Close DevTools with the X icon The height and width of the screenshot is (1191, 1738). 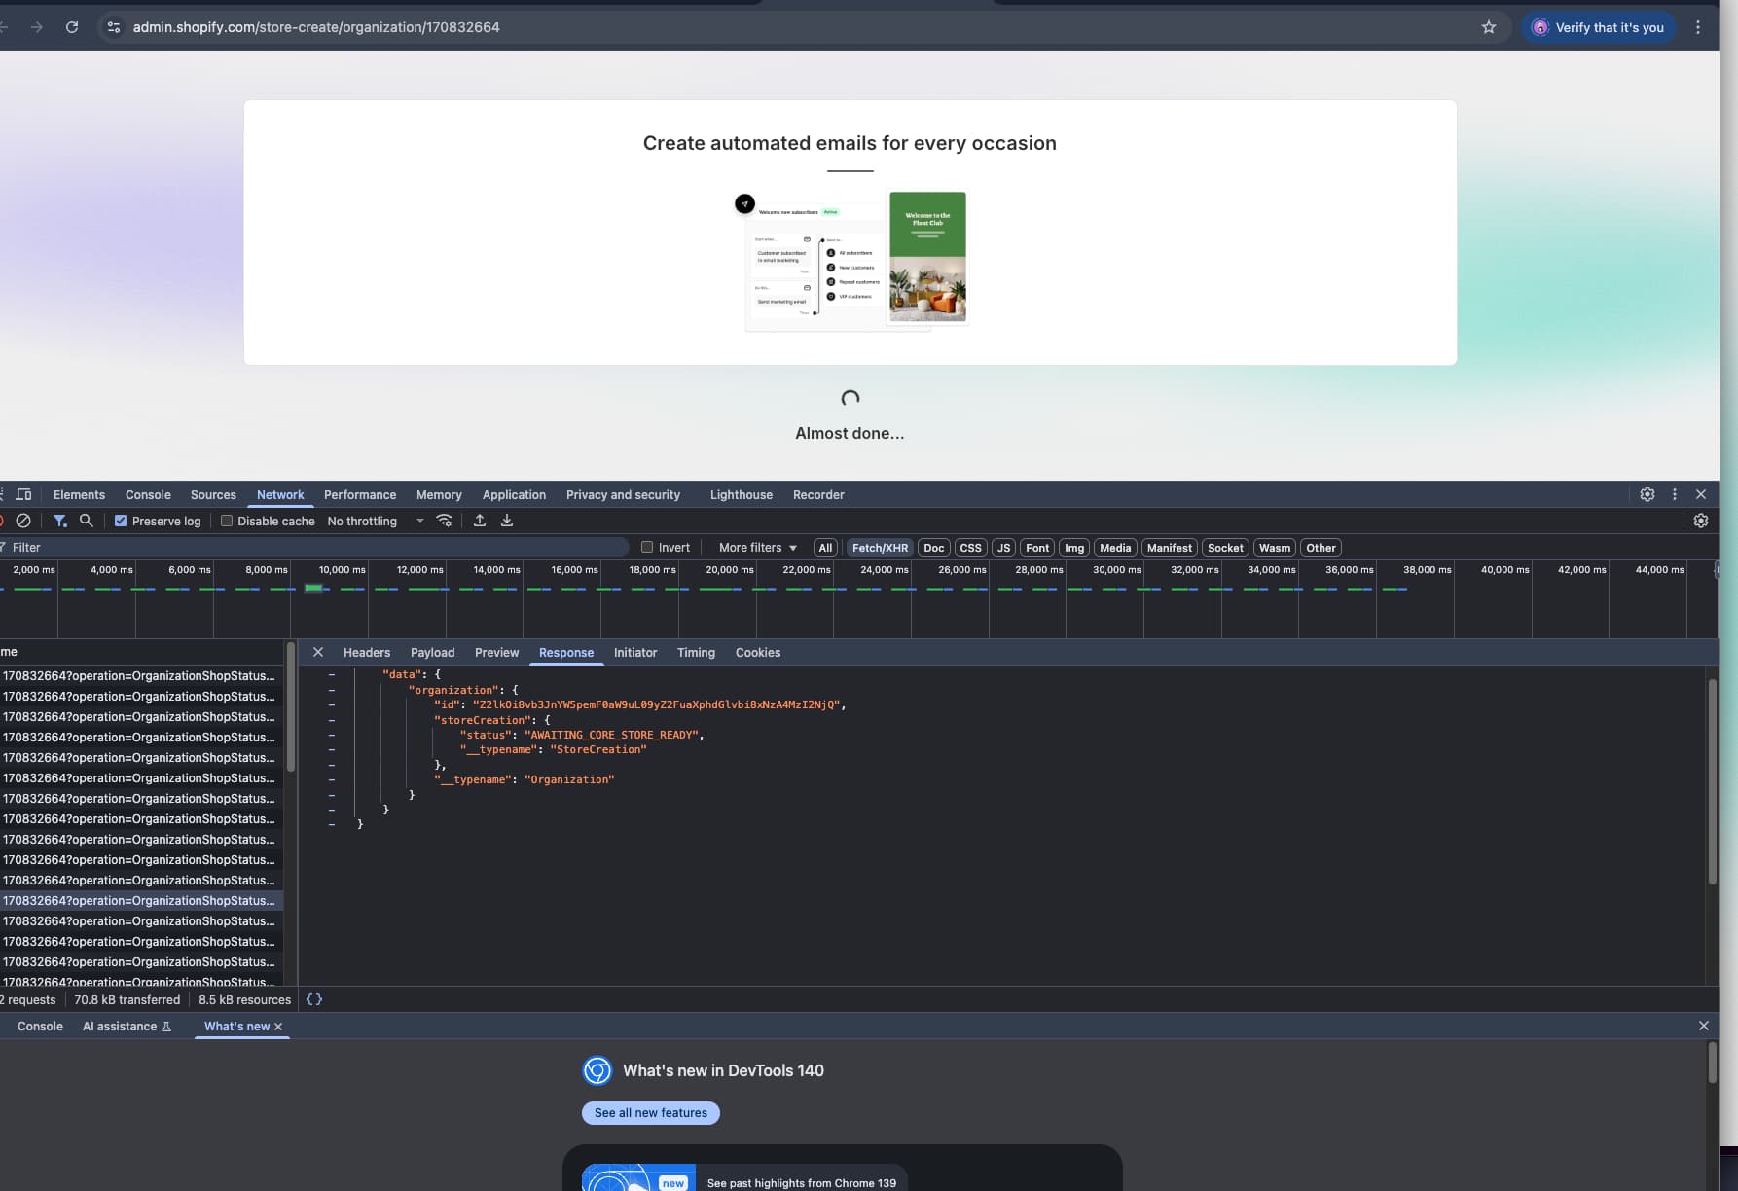[1701, 494]
